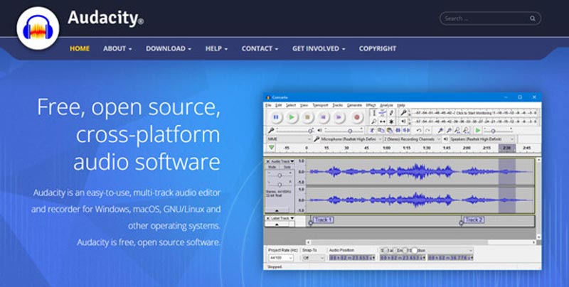Click the Play-at-Speed green button
This screenshot has height=287, width=569.
478,131
